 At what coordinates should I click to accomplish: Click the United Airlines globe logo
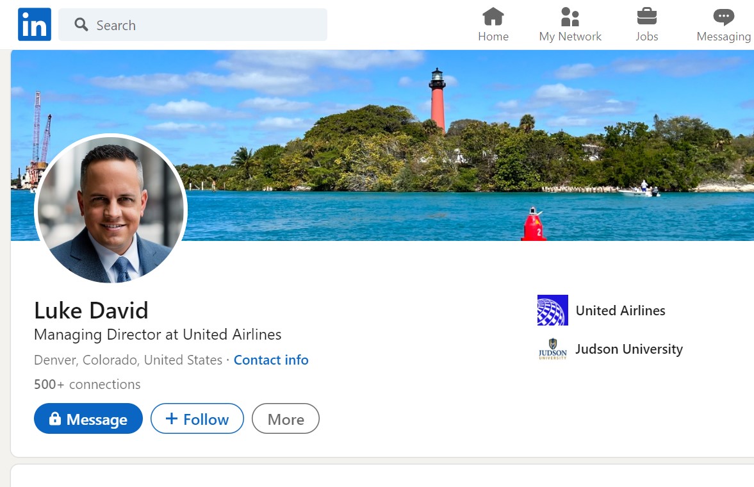point(552,310)
